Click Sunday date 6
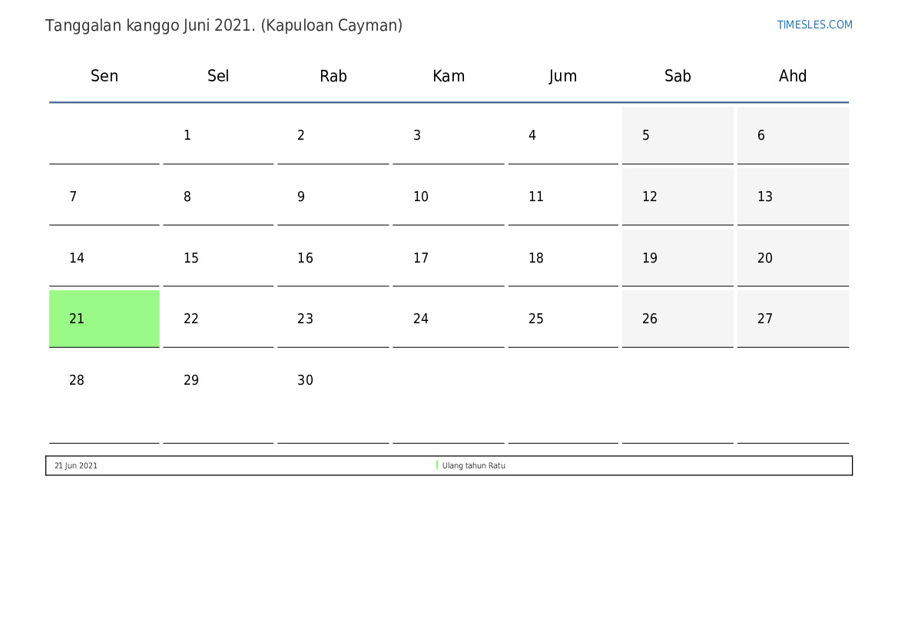 [x=794, y=135]
